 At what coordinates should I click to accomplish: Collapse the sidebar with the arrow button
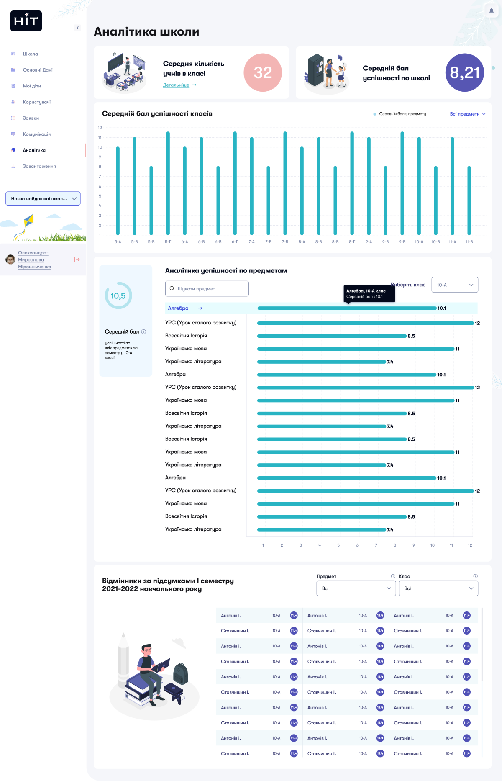point(77,28)
